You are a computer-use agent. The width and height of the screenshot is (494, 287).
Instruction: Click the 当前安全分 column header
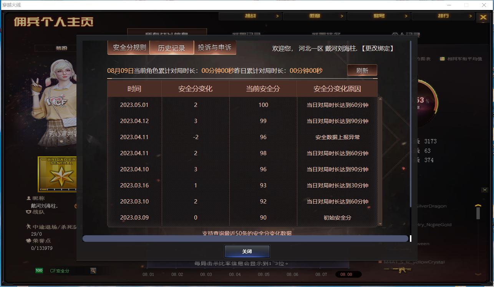(263, 89)
